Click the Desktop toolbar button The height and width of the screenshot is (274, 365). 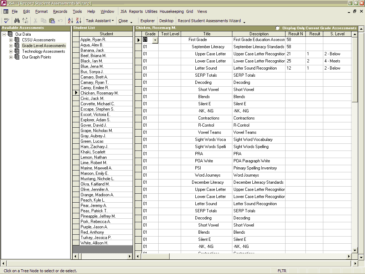point(166,21)
